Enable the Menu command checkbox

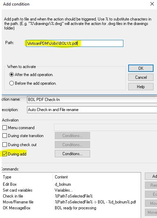(x=5, y=128)
